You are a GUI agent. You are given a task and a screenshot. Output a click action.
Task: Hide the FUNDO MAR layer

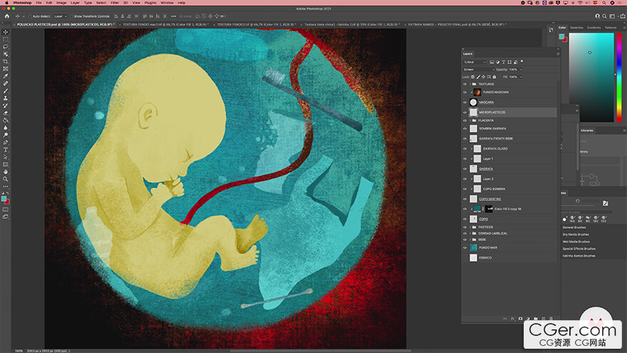[465, 247]
